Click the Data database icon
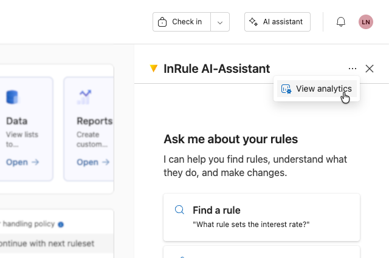389x258 pixels. (12, 97)
